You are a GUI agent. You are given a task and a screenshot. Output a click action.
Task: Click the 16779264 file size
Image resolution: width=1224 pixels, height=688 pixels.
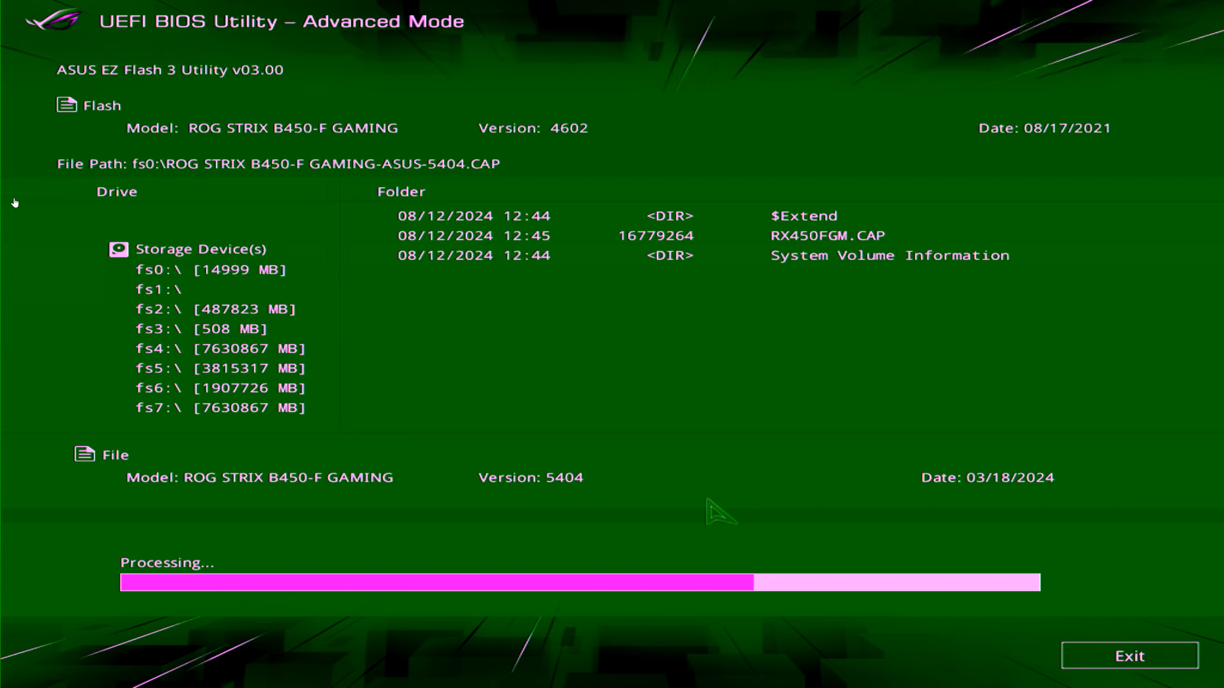(x=656, y=235)
